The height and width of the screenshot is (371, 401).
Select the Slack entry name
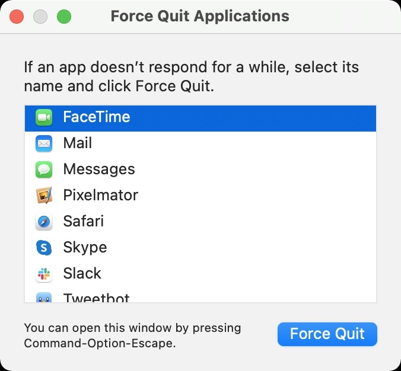pos(82,274)
